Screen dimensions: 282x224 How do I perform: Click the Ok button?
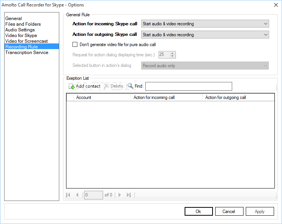[199, 212]
